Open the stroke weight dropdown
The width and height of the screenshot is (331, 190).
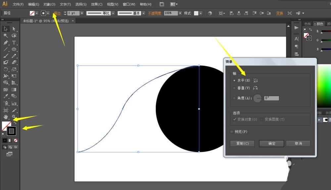82,13
